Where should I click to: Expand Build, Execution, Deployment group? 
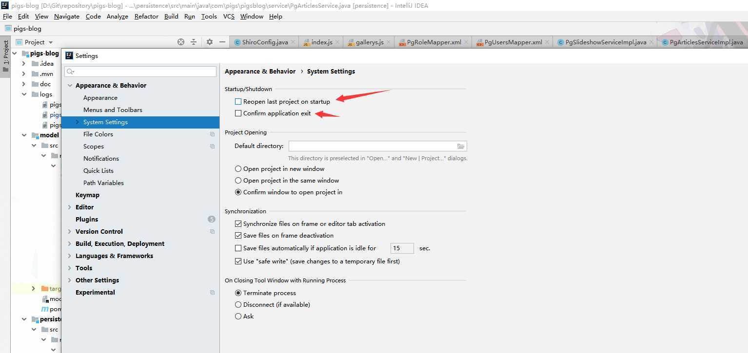coord(70,244)
